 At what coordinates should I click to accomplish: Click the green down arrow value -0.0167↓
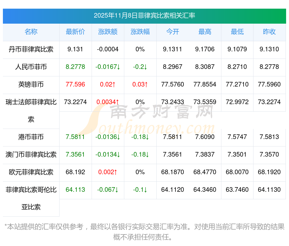108,67
